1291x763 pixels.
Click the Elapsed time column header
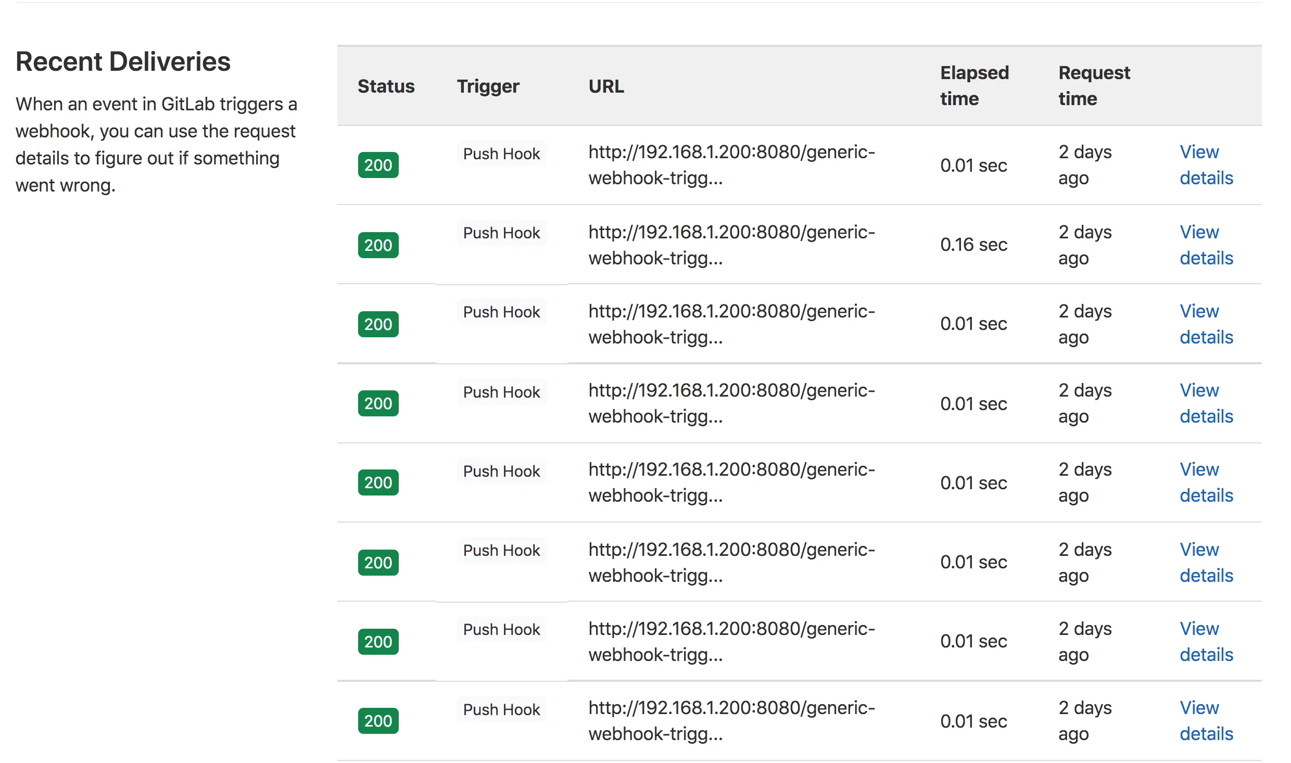click(974, 86)
